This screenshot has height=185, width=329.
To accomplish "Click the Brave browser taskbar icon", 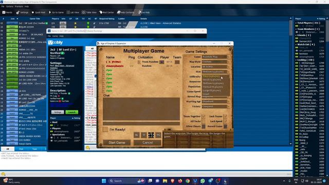I will point(173,181).
